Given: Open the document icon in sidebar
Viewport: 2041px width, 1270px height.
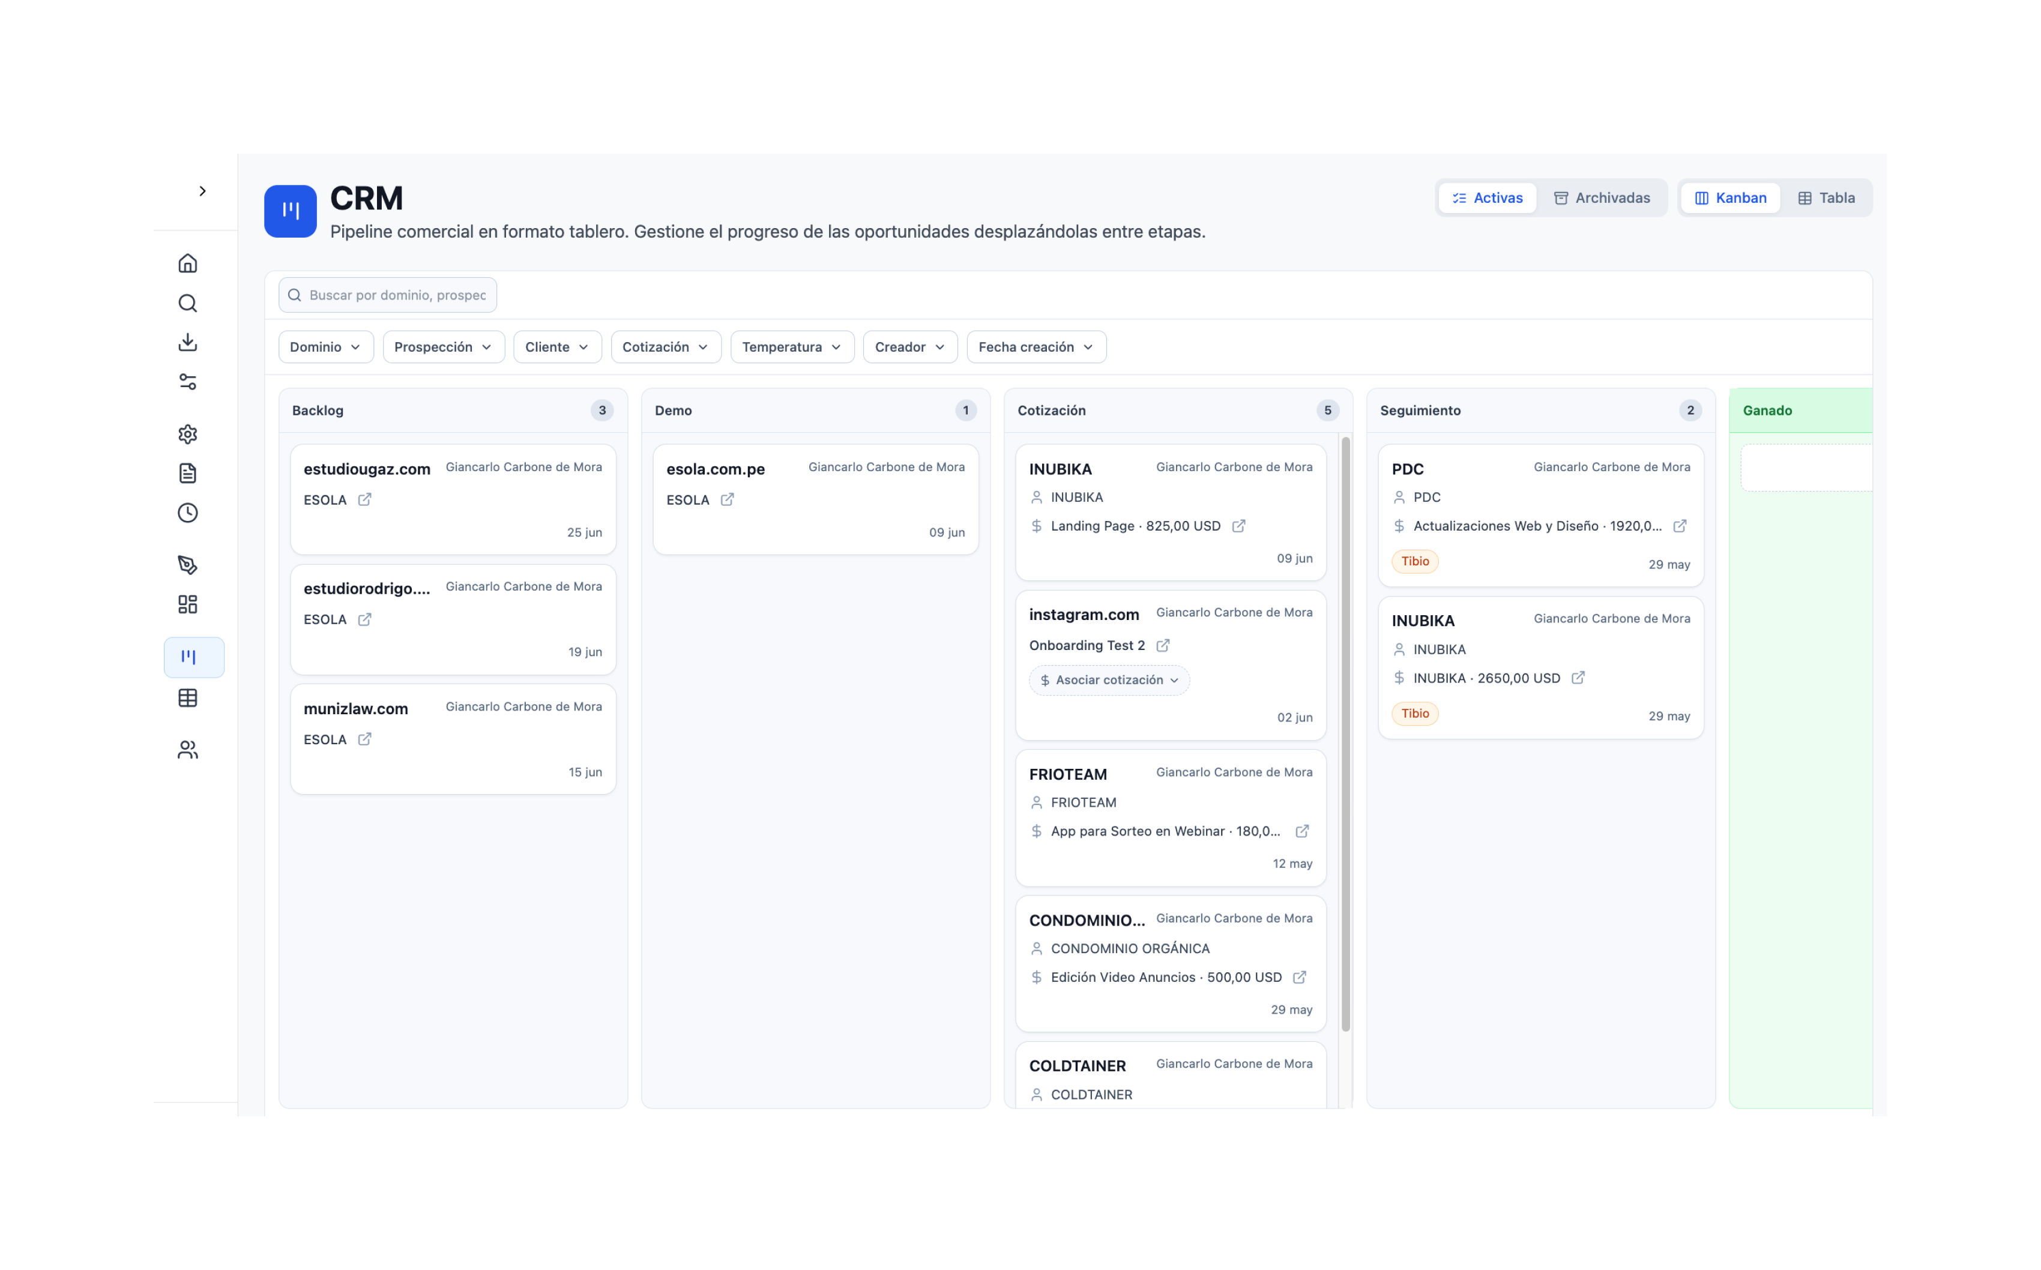Looking at the screenshot, I should click(188, 474).
